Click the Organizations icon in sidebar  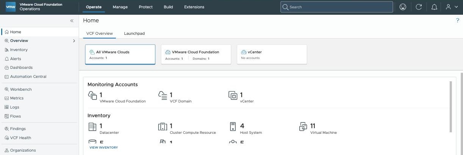7,150
